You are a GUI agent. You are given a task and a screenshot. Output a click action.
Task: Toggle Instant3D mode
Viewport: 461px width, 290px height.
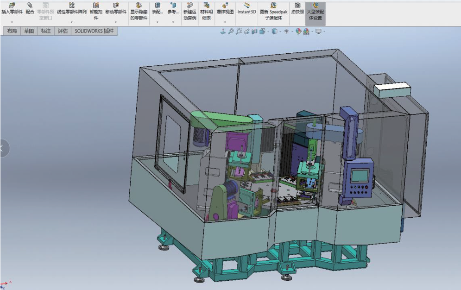click(246, 6)
